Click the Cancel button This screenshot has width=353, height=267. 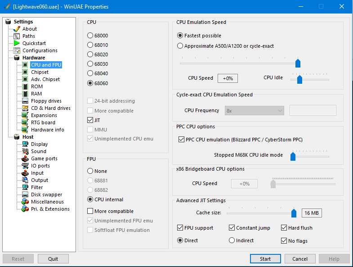tap(300, 259)
